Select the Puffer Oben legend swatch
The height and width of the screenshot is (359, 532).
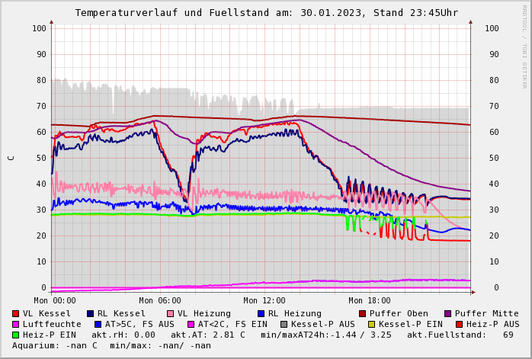(x=363, y=314)
